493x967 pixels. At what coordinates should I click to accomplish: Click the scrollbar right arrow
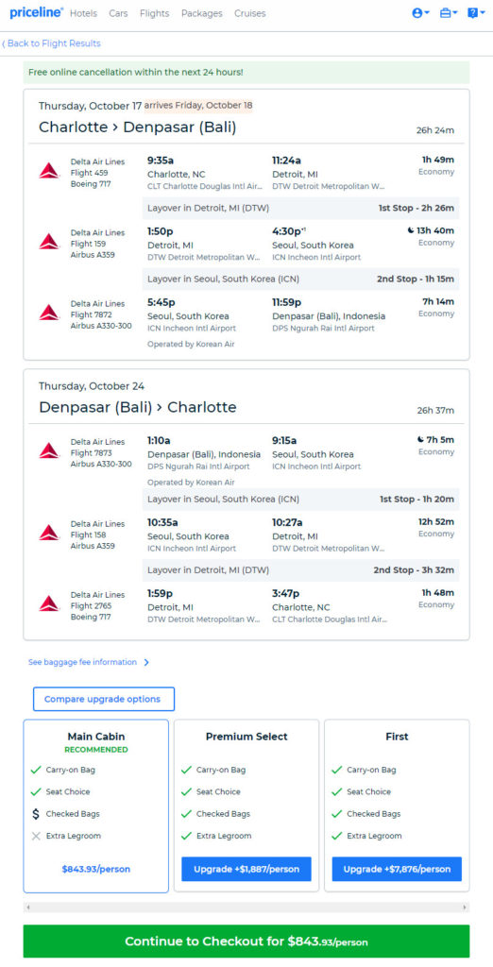[x=465, y=908]
